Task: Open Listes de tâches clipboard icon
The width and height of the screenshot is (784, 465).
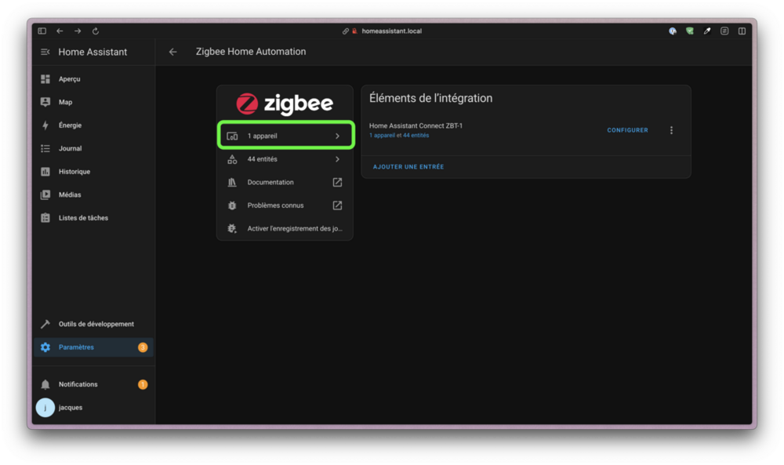Action: coord(45,218)
